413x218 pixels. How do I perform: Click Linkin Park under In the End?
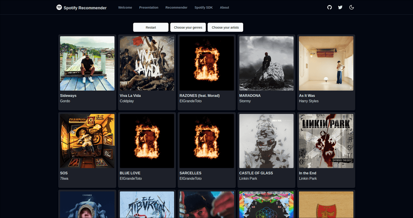(x=308, y=179)
